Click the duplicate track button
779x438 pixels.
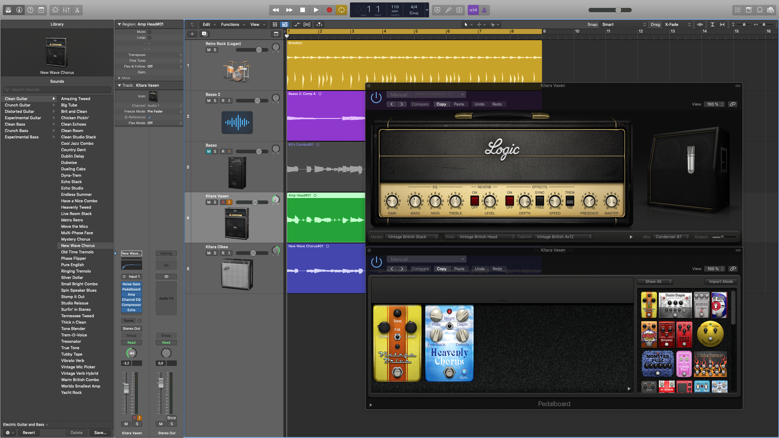point(204,34)
